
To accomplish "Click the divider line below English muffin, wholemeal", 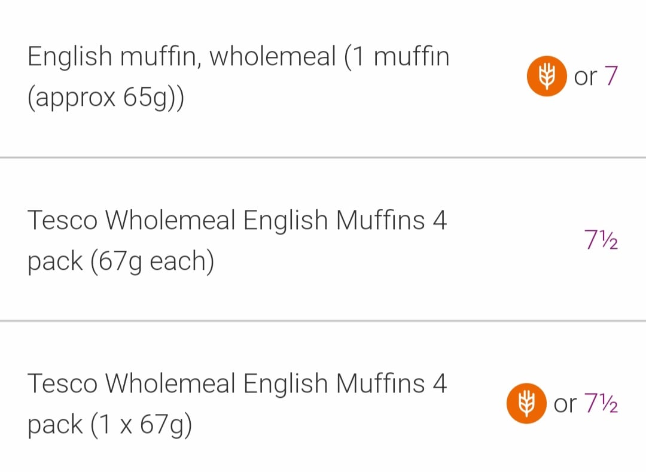I will (x=323, y=158).
